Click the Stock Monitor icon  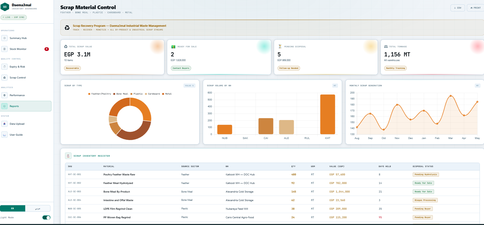click(4, 49)
